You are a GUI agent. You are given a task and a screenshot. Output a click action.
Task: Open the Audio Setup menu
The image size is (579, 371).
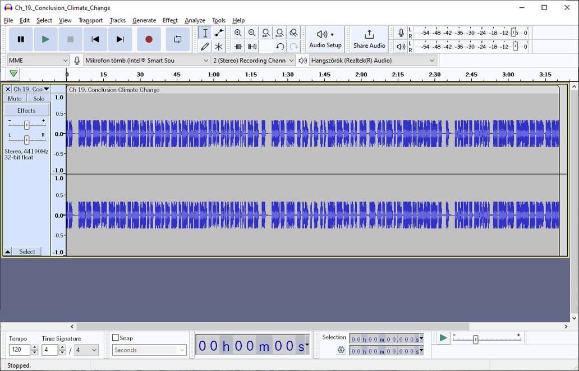325,39
